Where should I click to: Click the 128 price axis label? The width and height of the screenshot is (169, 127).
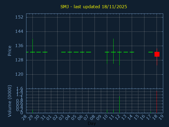(19, 60)
